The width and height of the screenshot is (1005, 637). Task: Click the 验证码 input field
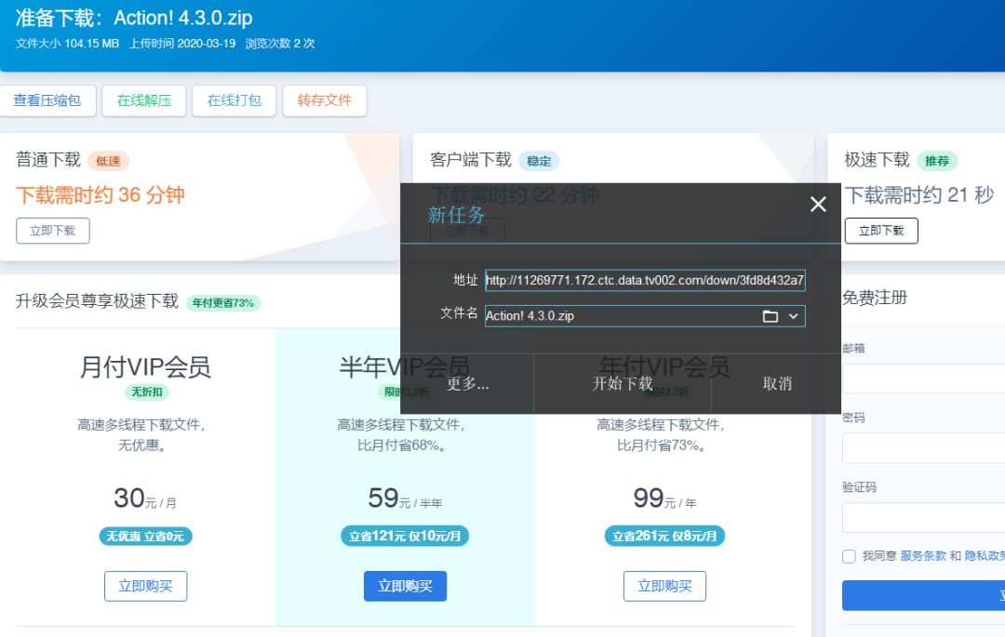click(x=924, y=517)
